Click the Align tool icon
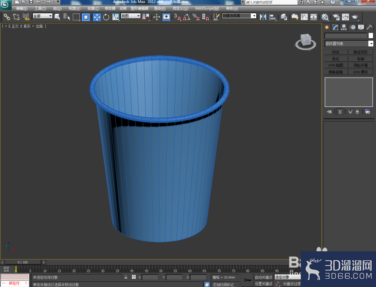The width and height of the screenshot is (376, 287). [272, 17]
